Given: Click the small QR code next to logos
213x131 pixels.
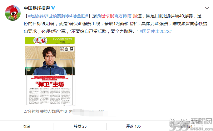Looking at the screenshot, I should point(62,49).
